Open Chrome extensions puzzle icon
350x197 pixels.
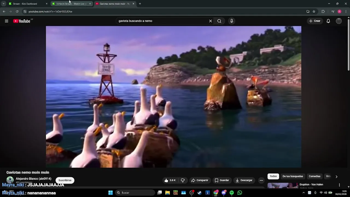coord(323,11)
